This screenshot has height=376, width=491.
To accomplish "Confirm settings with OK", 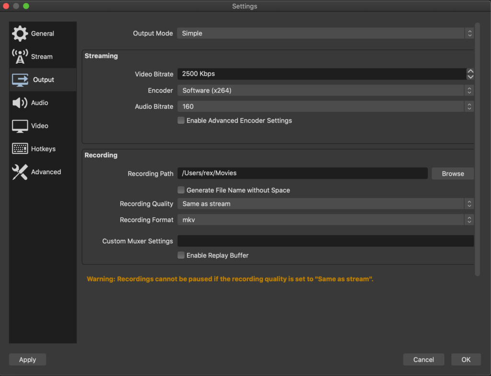I will click(x=466, y=359).
